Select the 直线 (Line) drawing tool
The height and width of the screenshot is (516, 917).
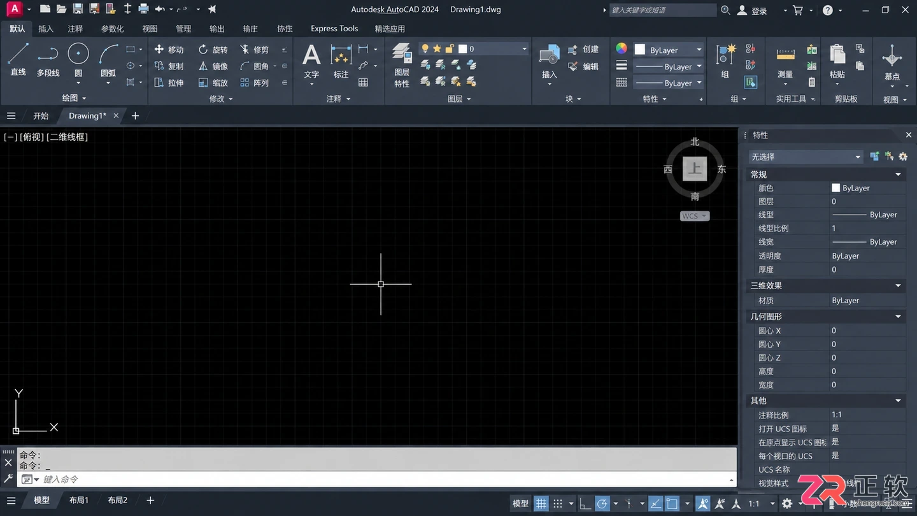tap(18, 59)
